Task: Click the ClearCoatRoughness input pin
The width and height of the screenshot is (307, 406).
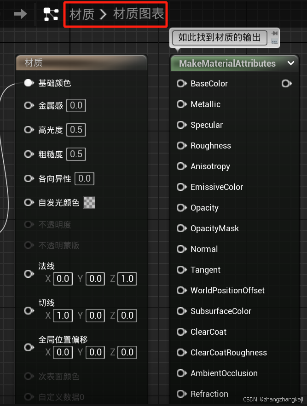Action: [181, 352]
